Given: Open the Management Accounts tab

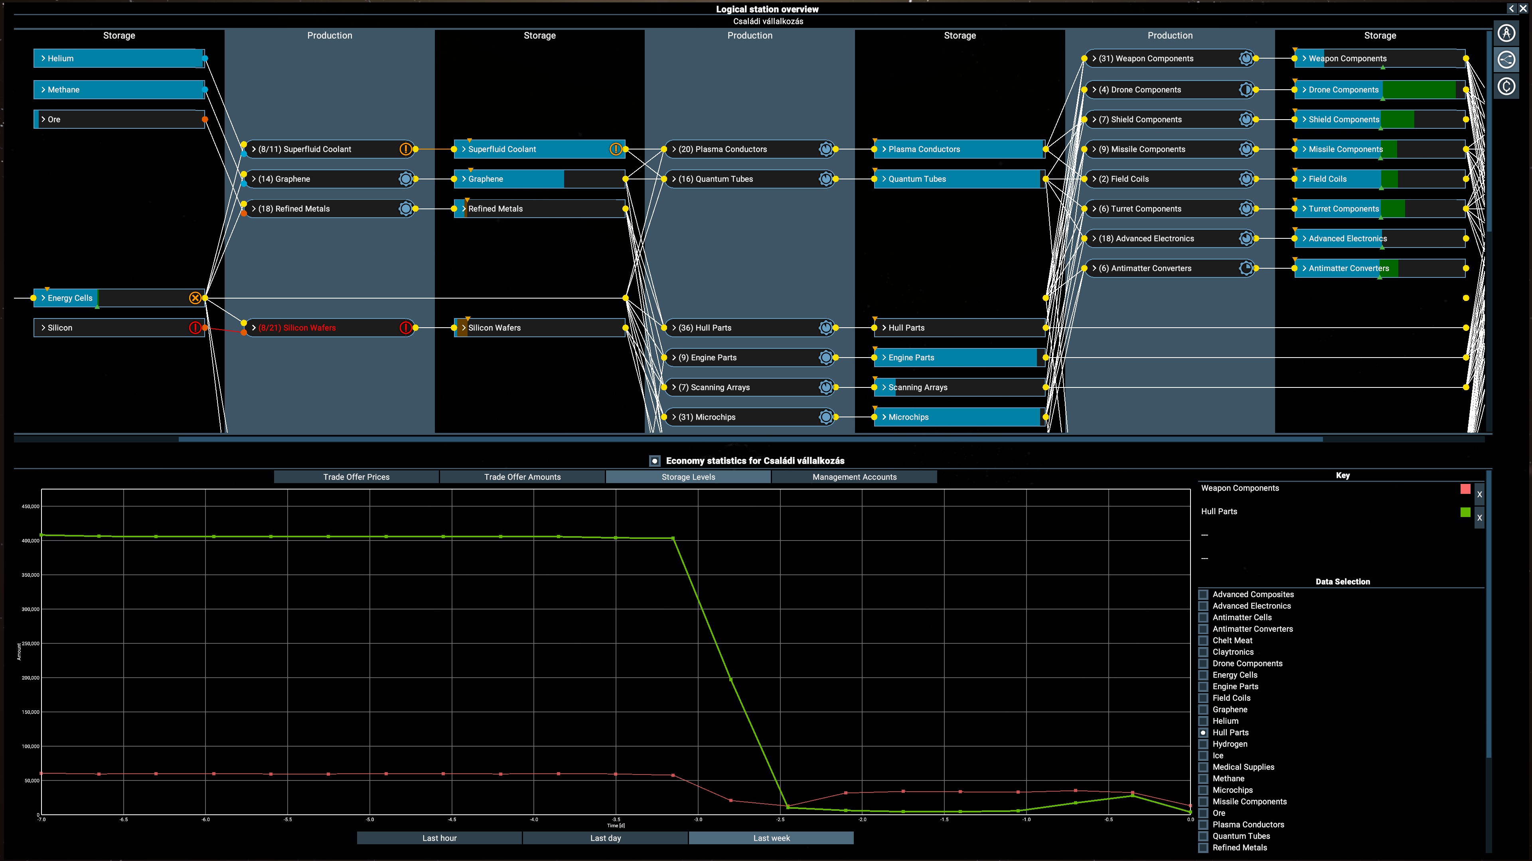Looking at the screenshot, I should pyautogui.click(x=854, y=477).
